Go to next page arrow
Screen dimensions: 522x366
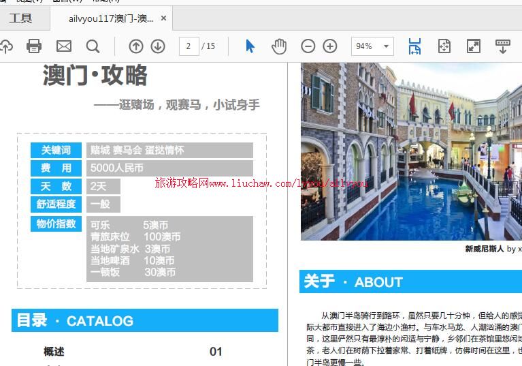click(x=158, y=46)
